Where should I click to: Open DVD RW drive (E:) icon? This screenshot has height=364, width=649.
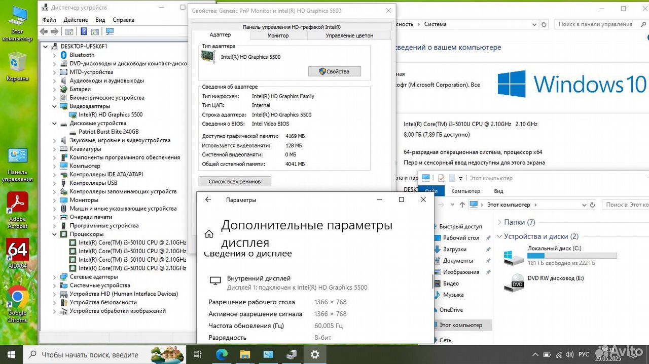click(514, 282)
